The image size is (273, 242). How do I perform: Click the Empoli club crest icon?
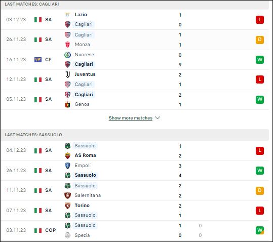[67, 166]
